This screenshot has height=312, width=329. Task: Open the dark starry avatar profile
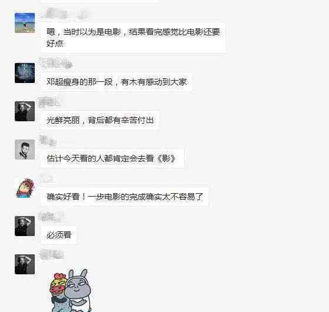[x=25, y=73]
